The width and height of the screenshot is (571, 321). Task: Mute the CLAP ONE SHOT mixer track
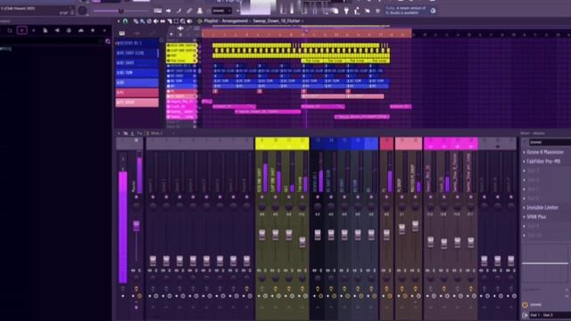[x=276, y=197]
